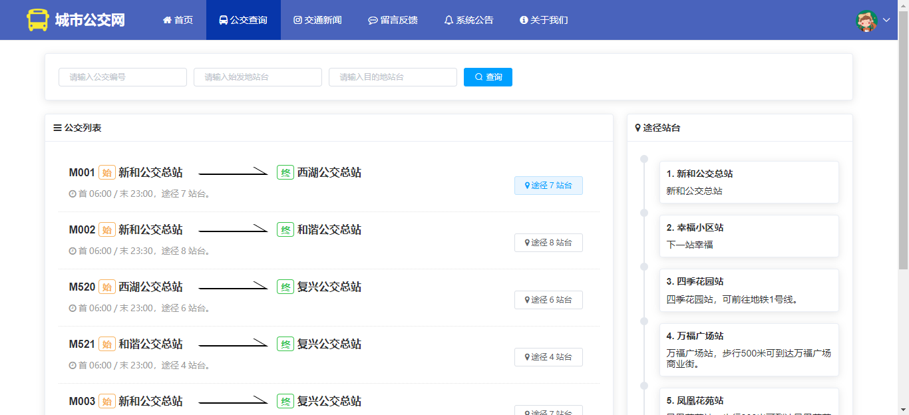909x415 pixels.
Task: Click the departure station input field
Action: 258,77
